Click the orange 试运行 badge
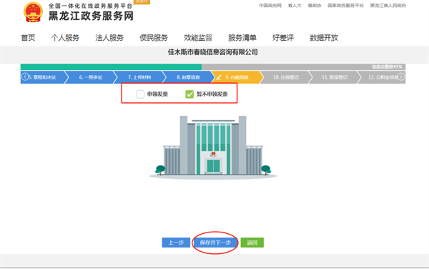429x269 pixels. pyautogui.click(x=142, y=1)
